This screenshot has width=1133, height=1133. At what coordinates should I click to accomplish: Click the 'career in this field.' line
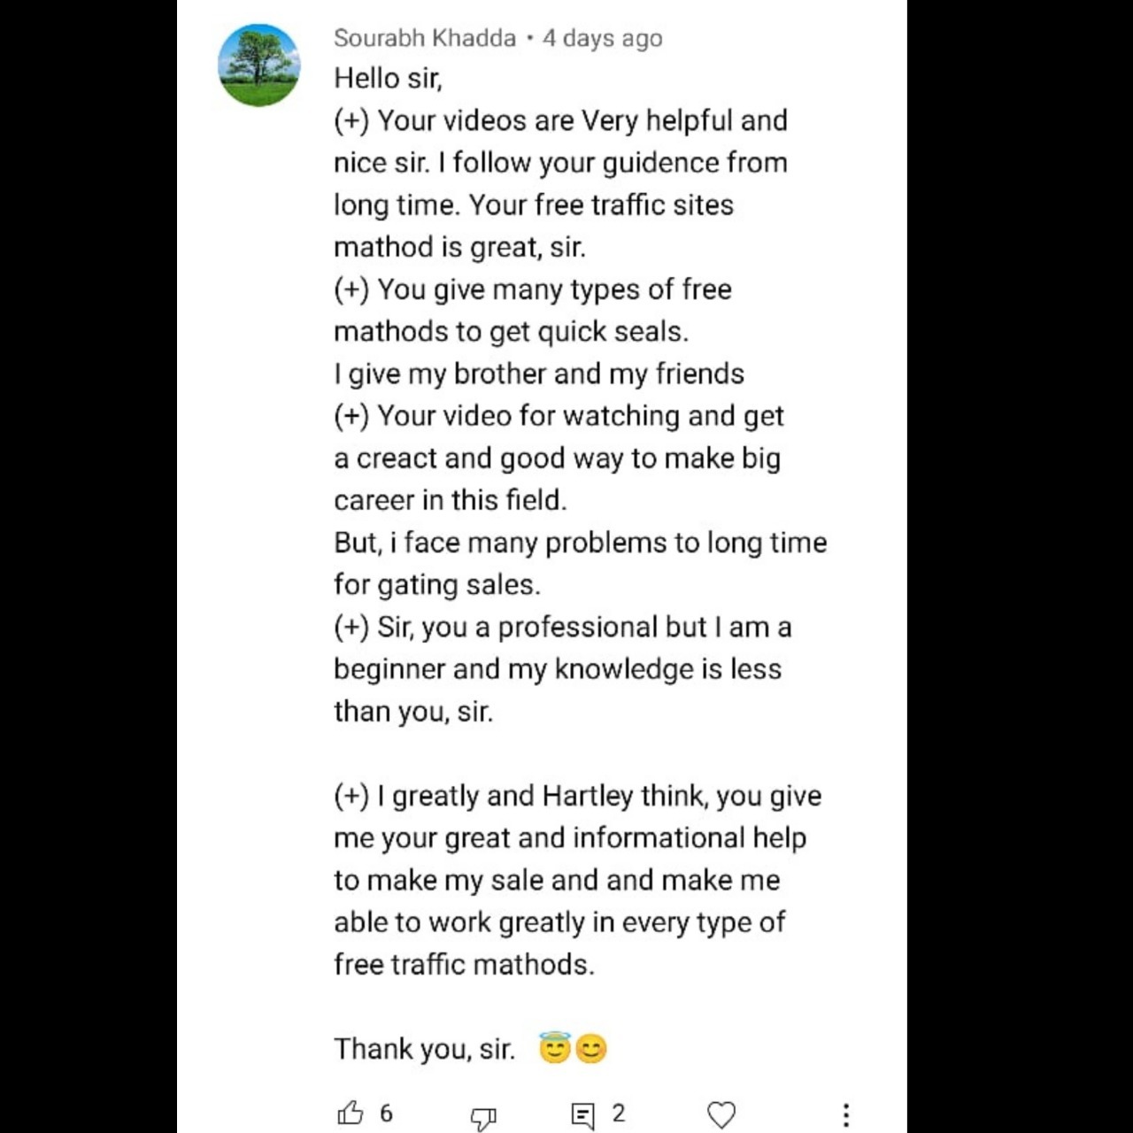pos(450,500)
